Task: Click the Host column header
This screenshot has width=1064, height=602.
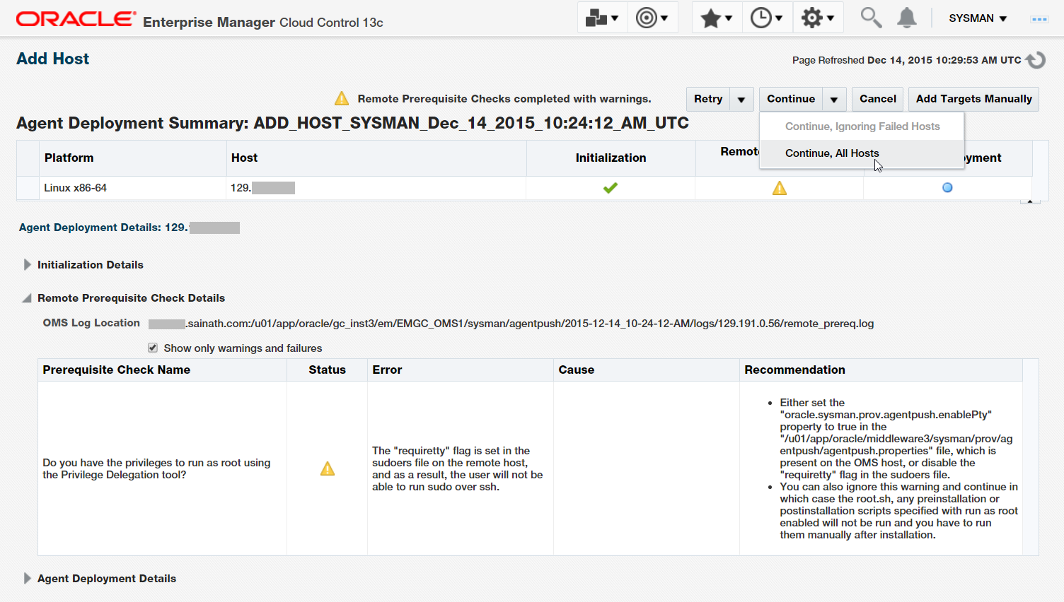Action: point(376,158)
